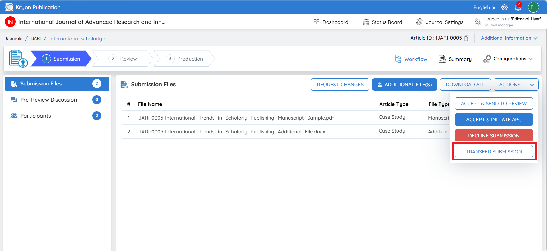Open the Additional_File.docx file name
This screenshot has width=547, height=251.
pyautogui.click(x=231, y=132)
